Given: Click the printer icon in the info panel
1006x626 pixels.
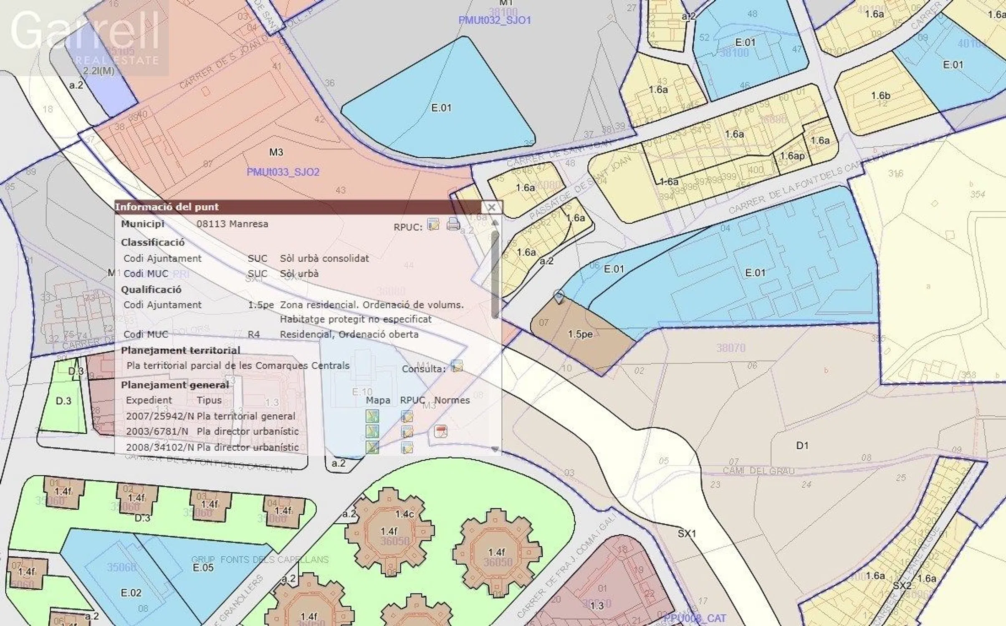Looking at the screenshot, I should point(453,225).
